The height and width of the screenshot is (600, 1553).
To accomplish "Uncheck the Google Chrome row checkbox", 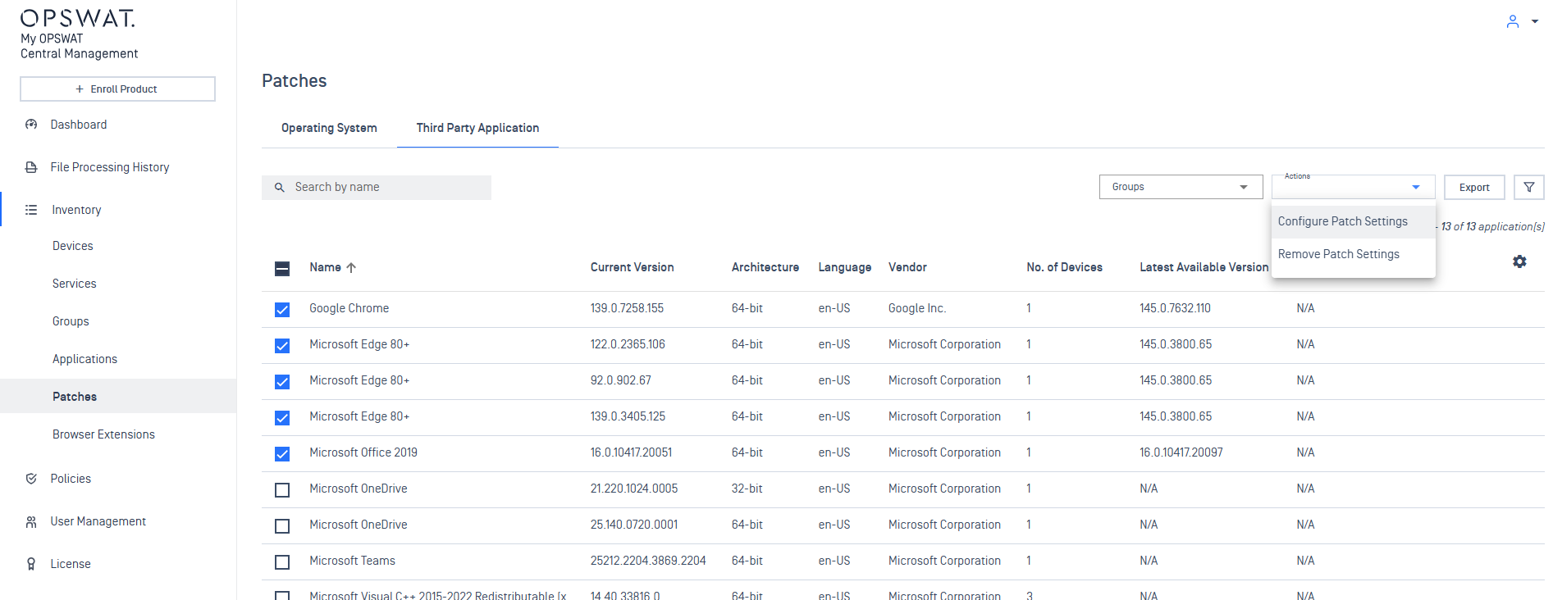I will point(282,310).
